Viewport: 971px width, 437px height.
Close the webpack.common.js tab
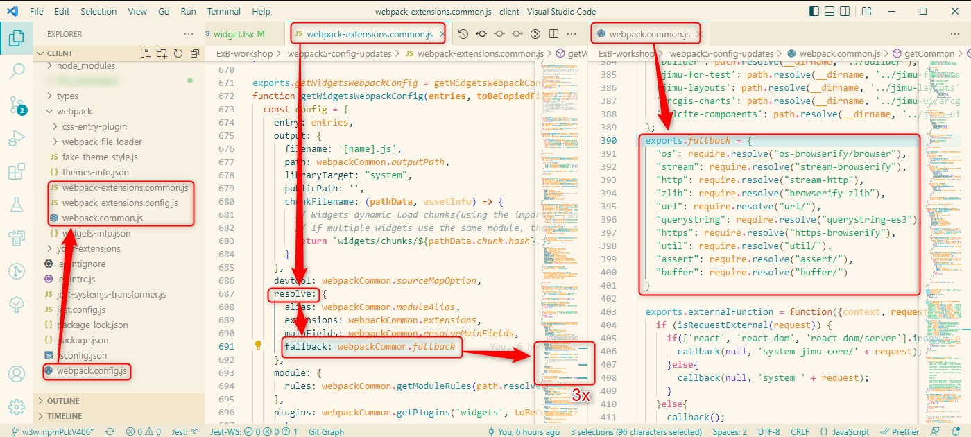(x=700, y=34)
